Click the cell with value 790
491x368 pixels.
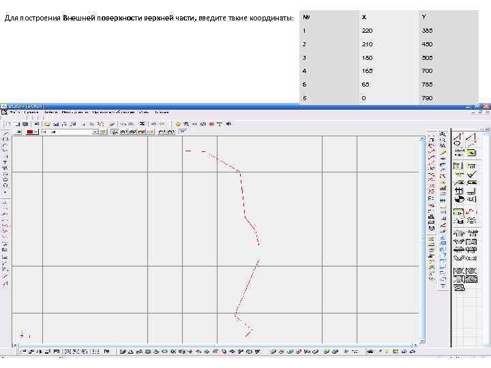coord(427,98)
